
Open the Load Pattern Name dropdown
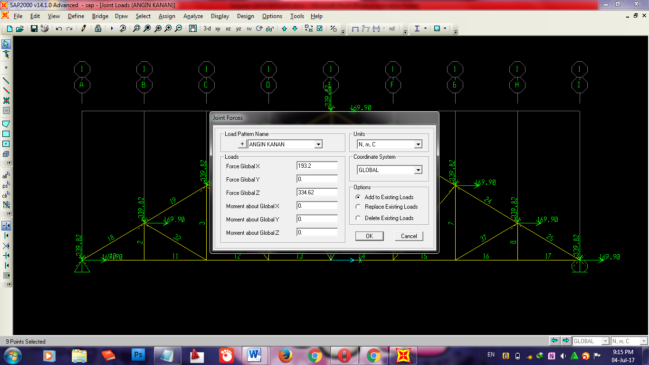click(319, 144)
